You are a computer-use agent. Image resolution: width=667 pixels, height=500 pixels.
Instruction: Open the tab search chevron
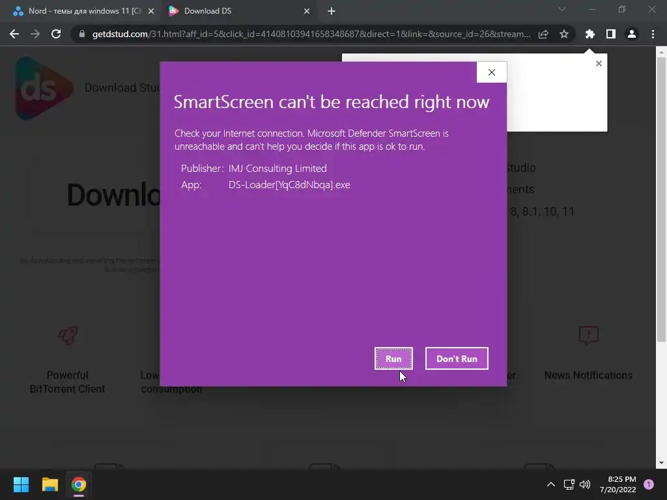click(x=562, y=9)
